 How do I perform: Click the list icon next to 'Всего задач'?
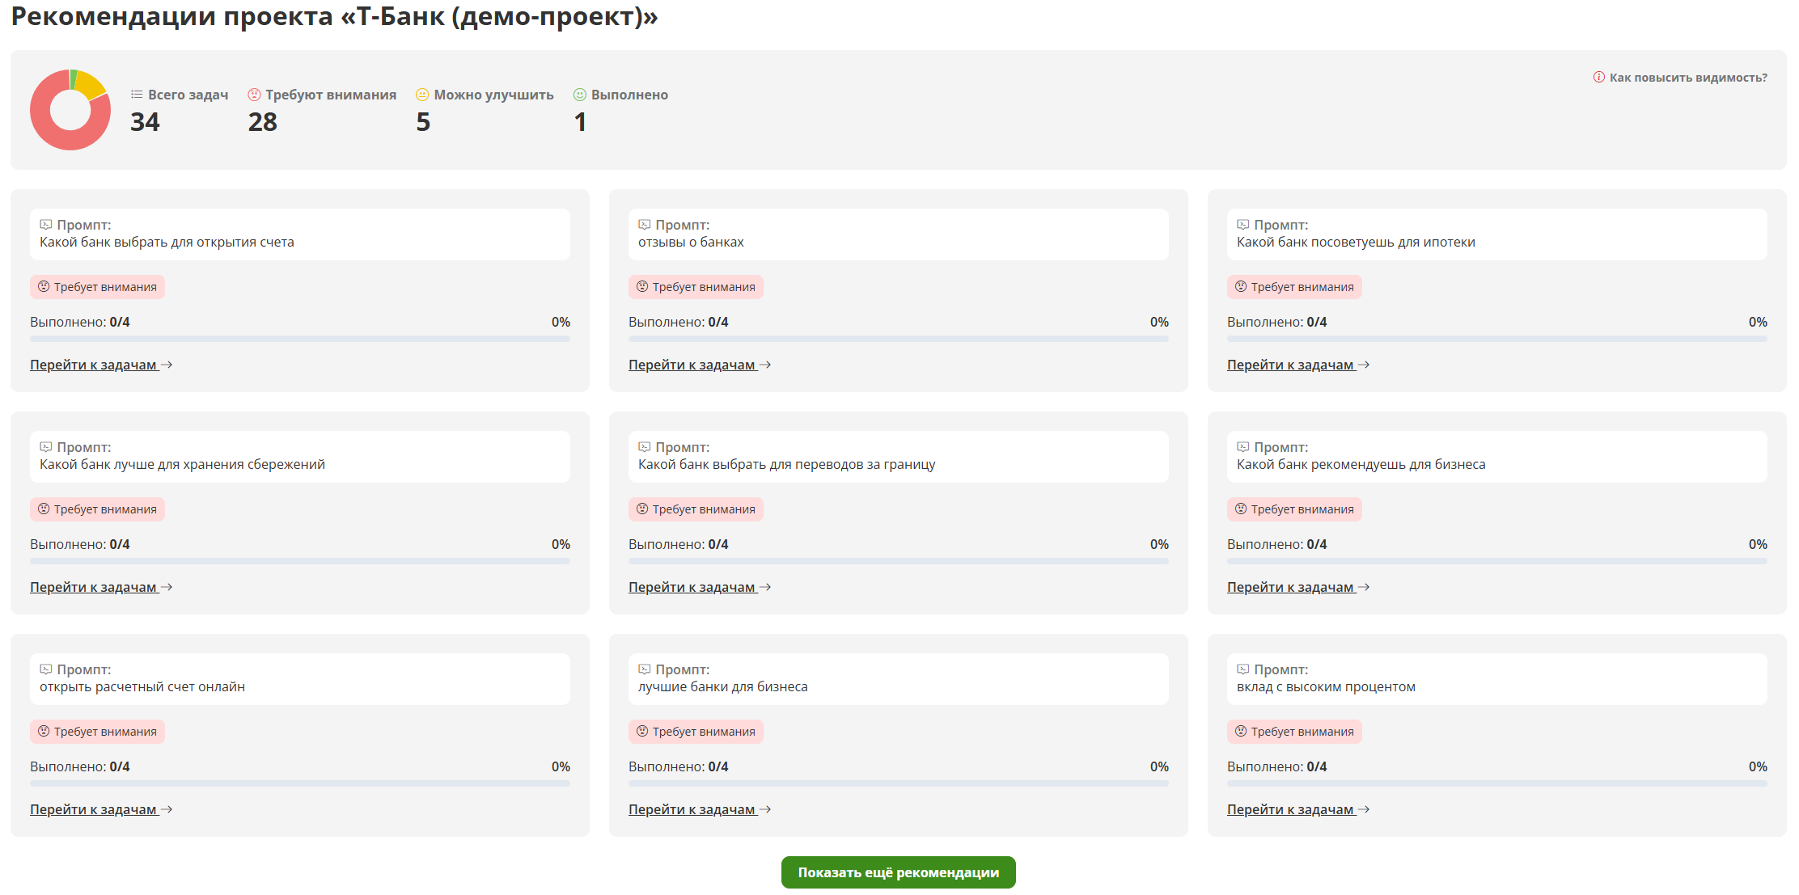tap(137, 95)
